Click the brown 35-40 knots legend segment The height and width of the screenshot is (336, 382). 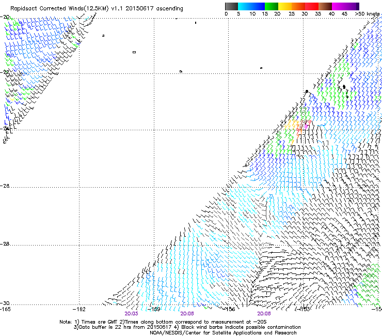325,6
